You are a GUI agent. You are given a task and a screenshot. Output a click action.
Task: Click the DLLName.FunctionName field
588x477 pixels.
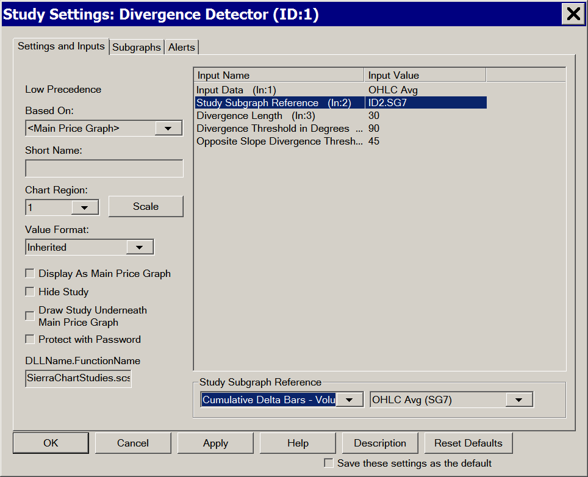(x=78, y=378)
